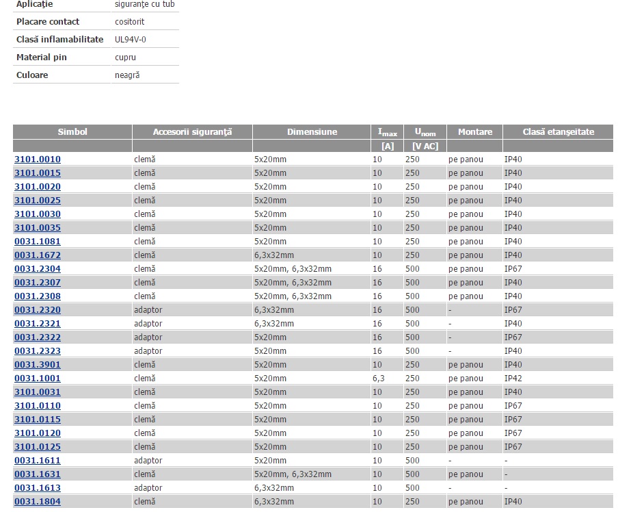Select the [A] unit cell
This screenshot has width=618, height=512.
point(388,146)
